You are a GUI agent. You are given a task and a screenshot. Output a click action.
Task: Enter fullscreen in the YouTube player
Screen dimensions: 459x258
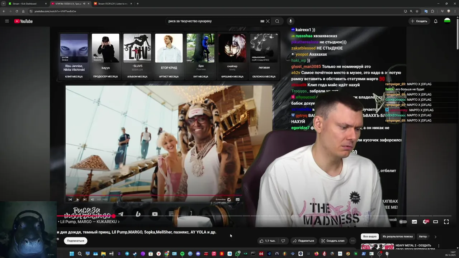(x=446, y=222)
